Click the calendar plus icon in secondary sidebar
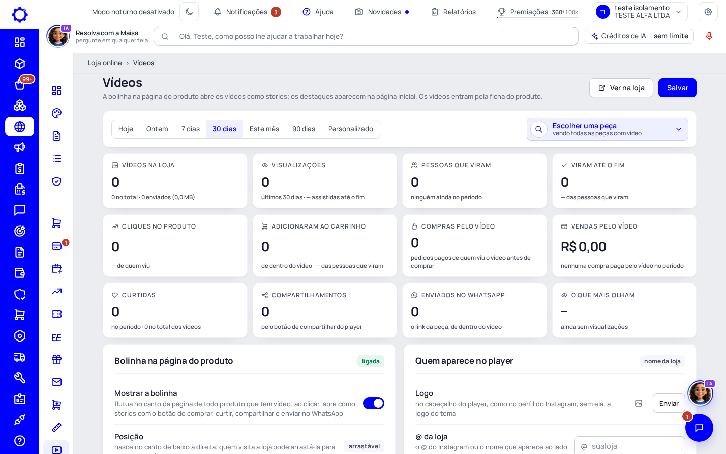The image size is (726, 454). (57, 268)
